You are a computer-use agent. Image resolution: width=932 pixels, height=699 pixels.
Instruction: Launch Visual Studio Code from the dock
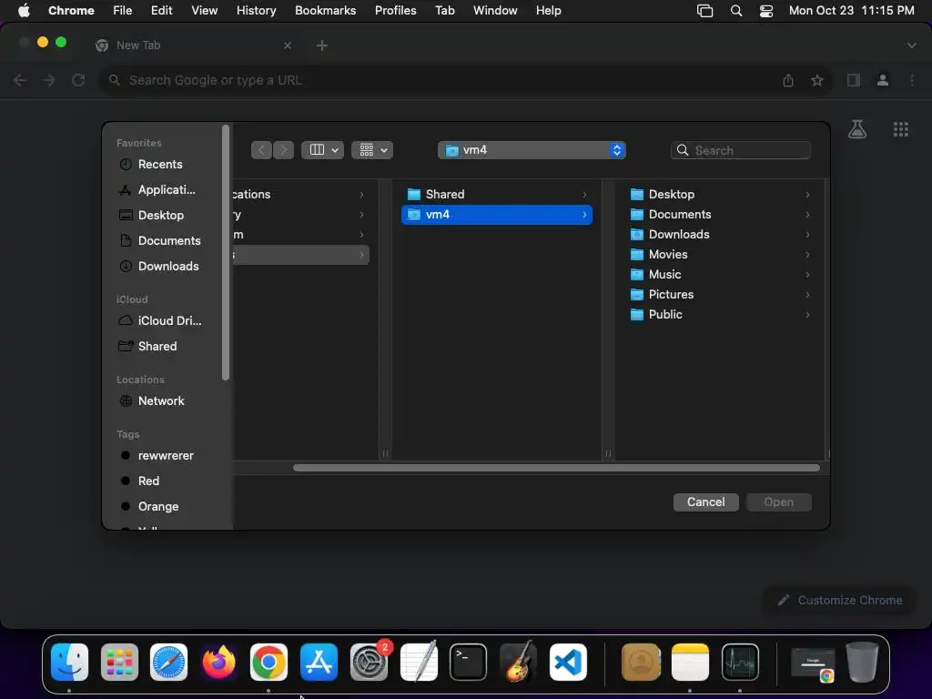point(568,662)
